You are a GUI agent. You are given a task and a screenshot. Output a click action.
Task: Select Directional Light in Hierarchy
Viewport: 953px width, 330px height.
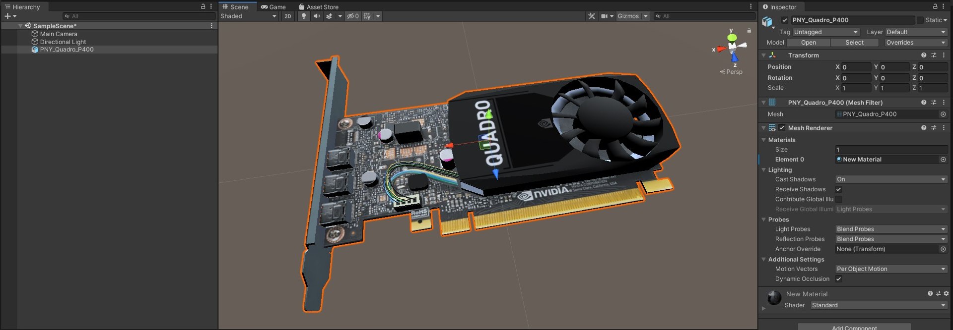(63, 42)
